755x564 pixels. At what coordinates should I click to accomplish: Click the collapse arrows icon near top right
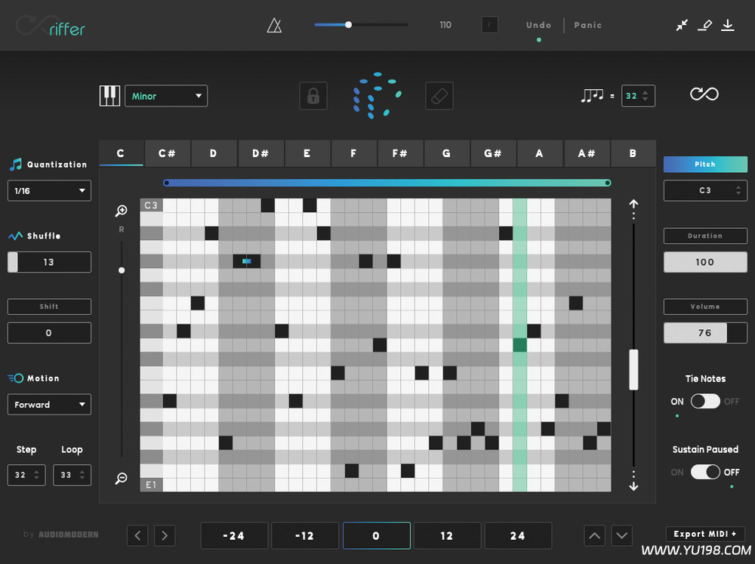pos(682,25)
